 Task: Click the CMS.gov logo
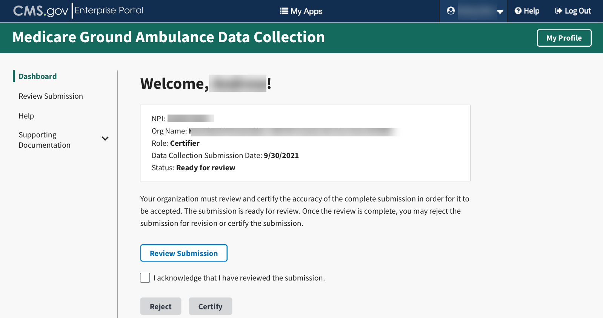[40, 11]
